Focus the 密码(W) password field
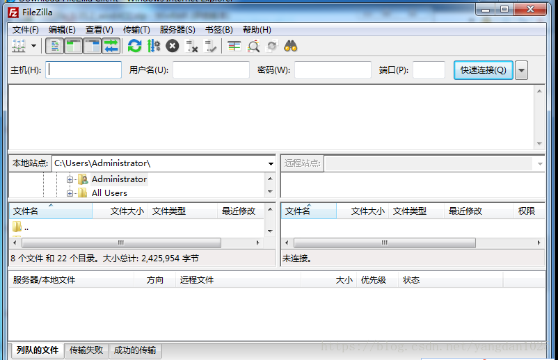The width and height of the screenshot is (558, 360). pyautogui.click(x=333, y=69)
